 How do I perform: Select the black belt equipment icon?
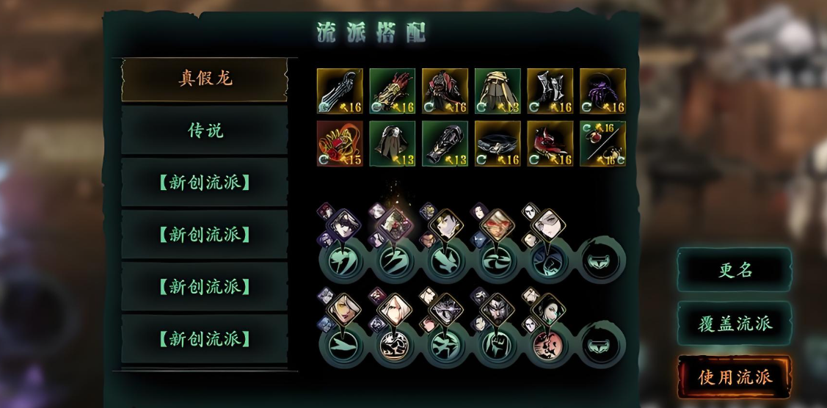point(498,143)
